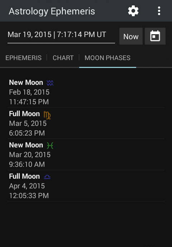The image size is (172, 247).
Task: Tap the 11:47:15 PM time text
Action: [x=29, y=102]
